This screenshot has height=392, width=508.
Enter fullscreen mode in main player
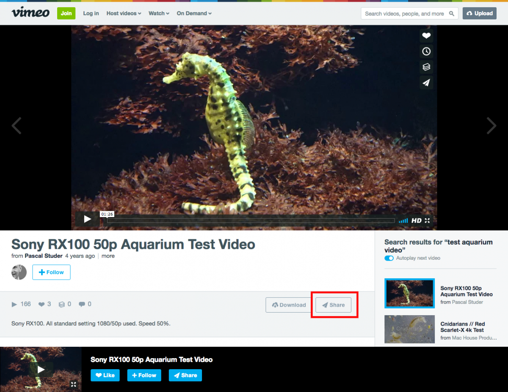(427, 220)
